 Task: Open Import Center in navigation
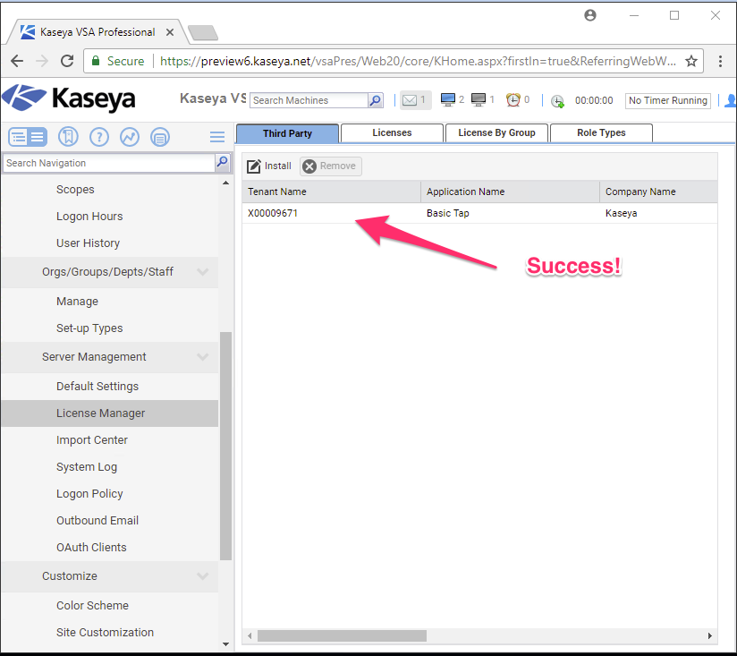91,440
